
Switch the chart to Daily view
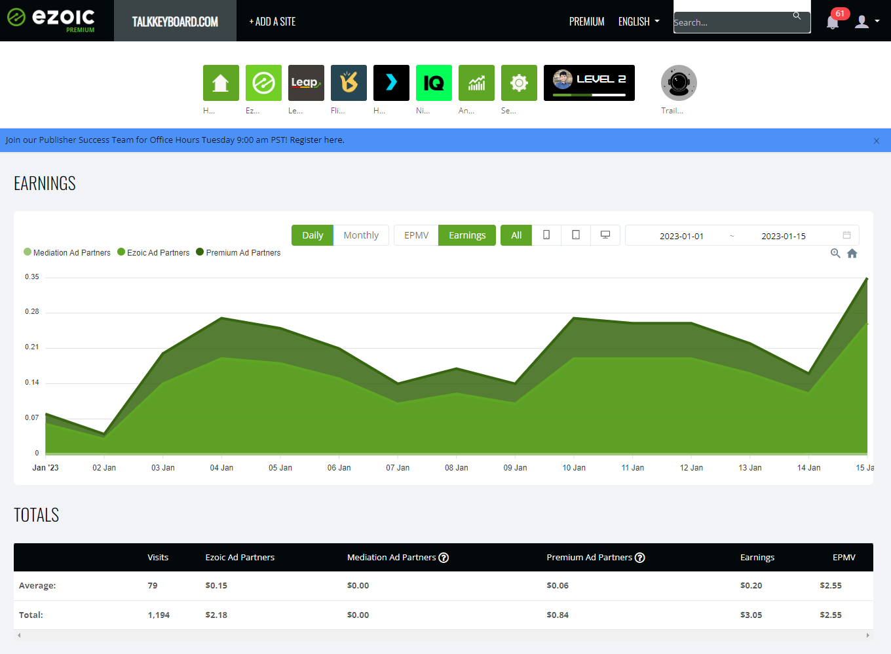tap(313, 235)
